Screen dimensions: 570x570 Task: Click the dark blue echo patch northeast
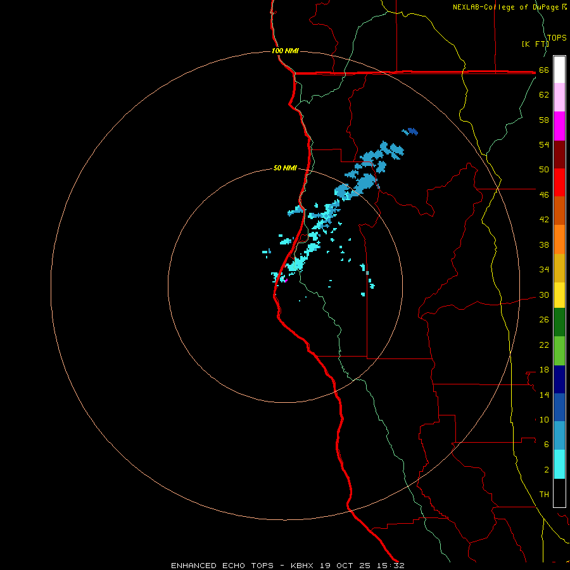coord(412,131)
